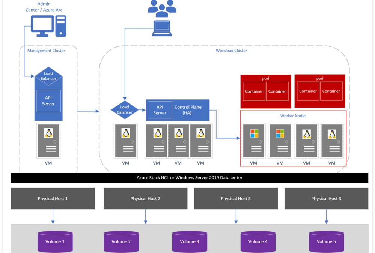
Task: Click the middle Linux VM under Control Plane
Action: [x=178, y=141]
